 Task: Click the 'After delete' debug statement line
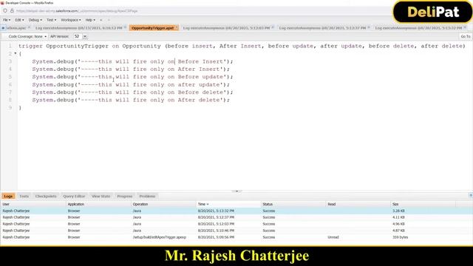[x=131, y=100]
